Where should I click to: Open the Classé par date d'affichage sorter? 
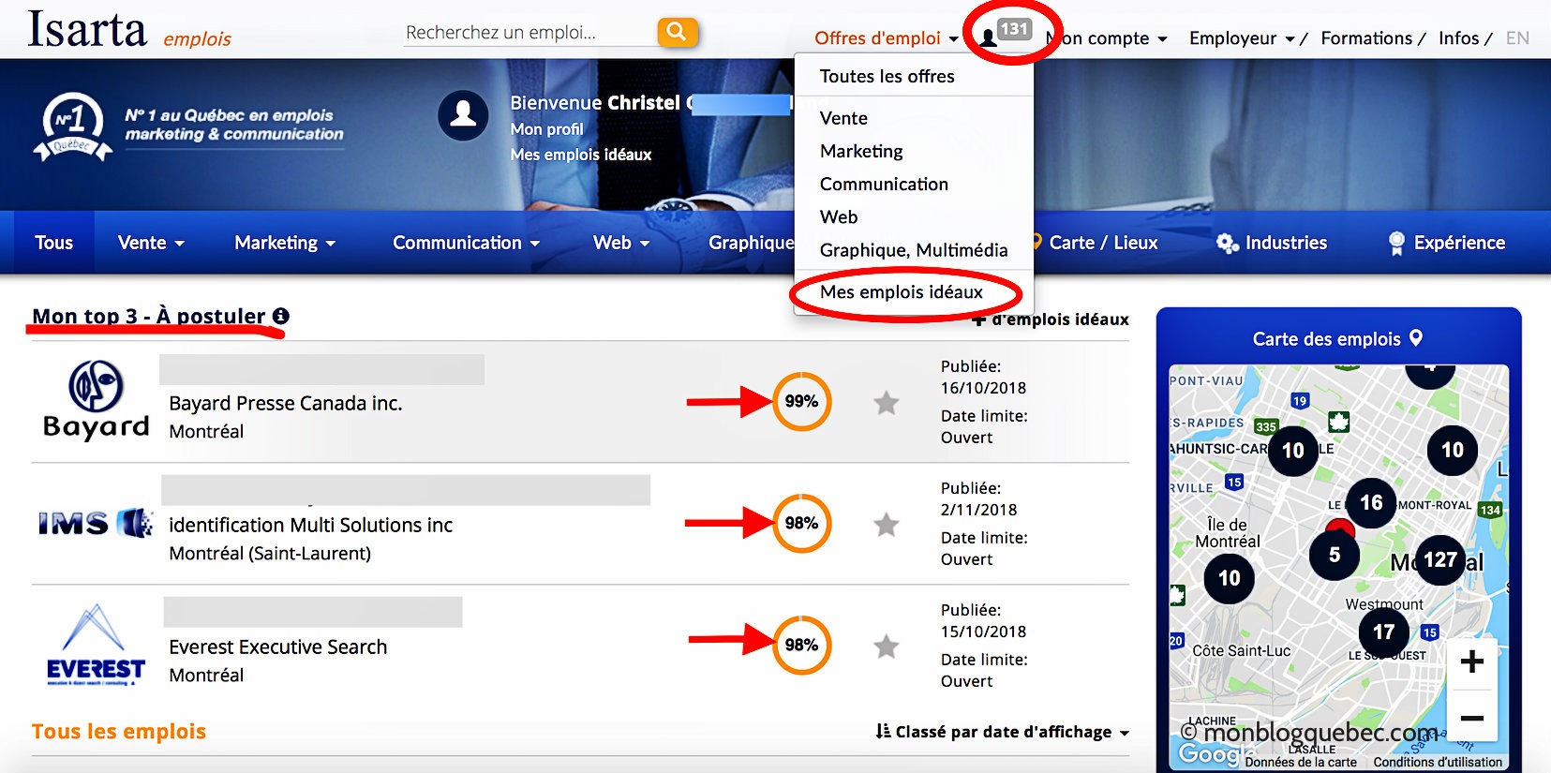(1002, 732)
